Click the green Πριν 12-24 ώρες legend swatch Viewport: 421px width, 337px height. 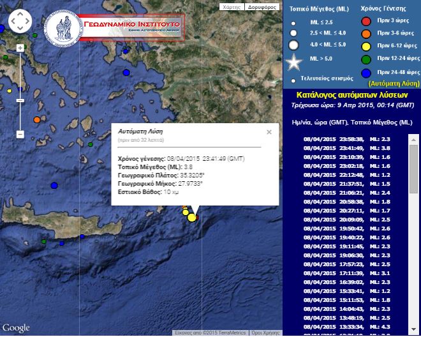[366, 59]
